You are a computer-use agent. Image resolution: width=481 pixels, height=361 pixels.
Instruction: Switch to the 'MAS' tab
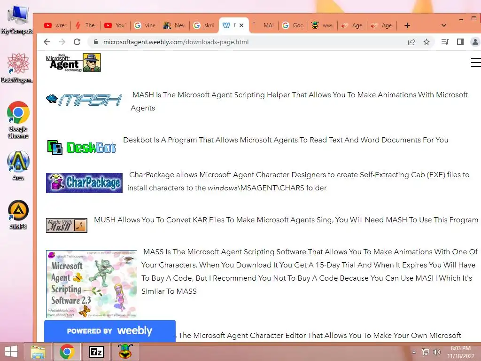264,25
